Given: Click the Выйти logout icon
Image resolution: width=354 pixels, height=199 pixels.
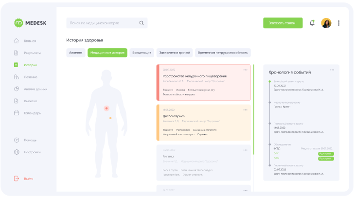Looking at the screenshot, I should [17, 179].
